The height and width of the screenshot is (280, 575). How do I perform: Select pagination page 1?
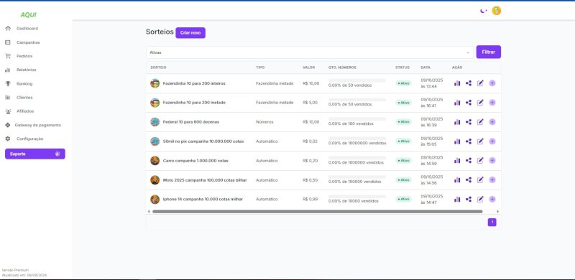click(x=492, y=222)
